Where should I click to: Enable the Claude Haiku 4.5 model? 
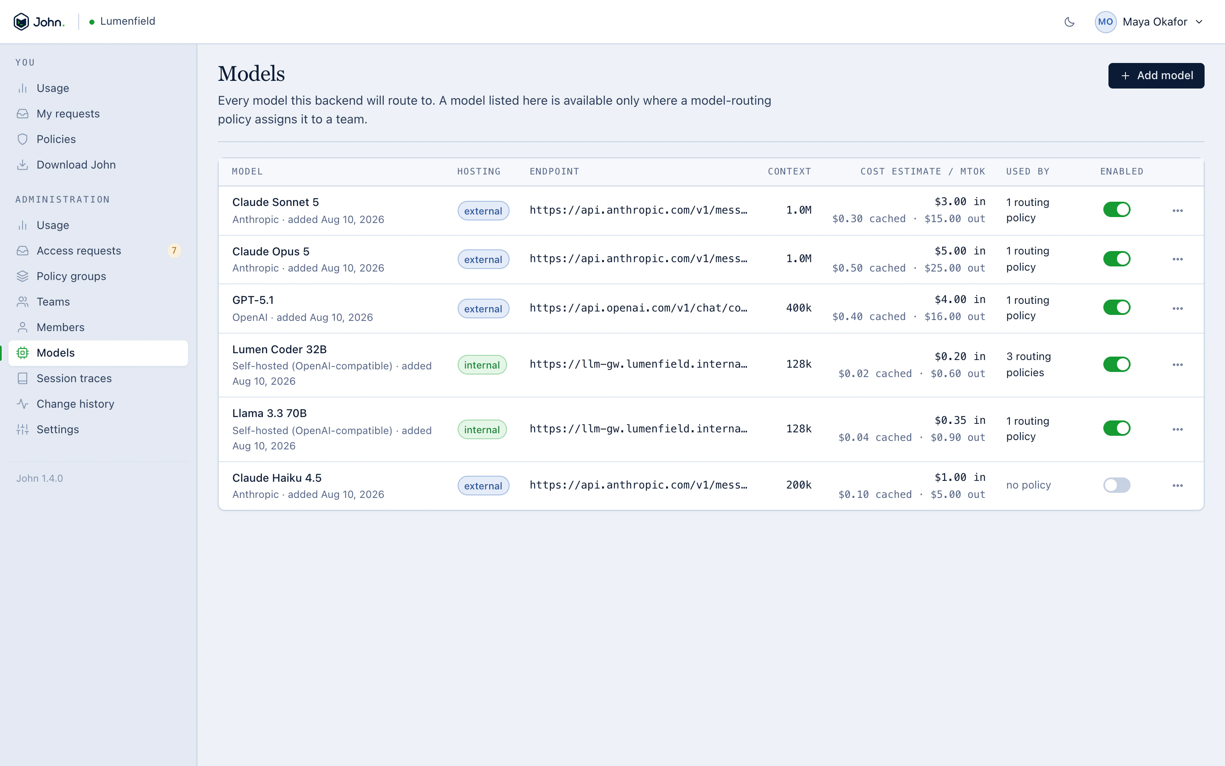coord(1117,485)
